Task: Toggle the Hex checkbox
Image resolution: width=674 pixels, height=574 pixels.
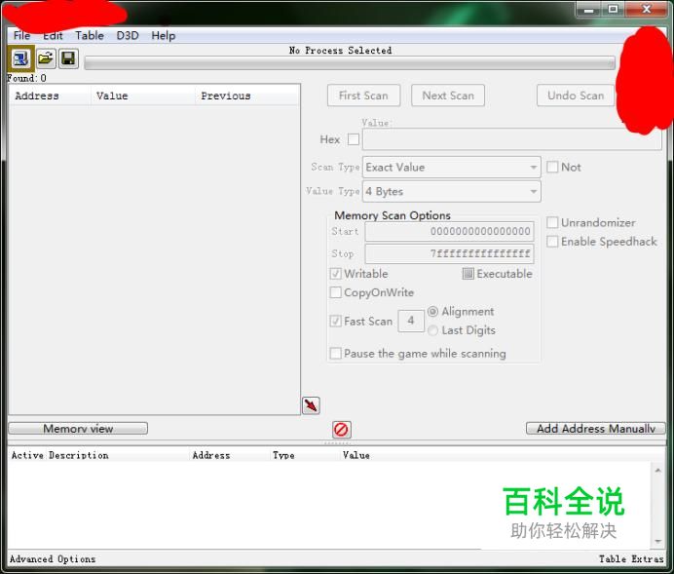Action: click(354, 139)
